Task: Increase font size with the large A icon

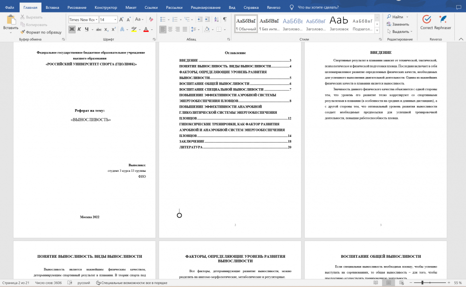Action: point(121,20)
